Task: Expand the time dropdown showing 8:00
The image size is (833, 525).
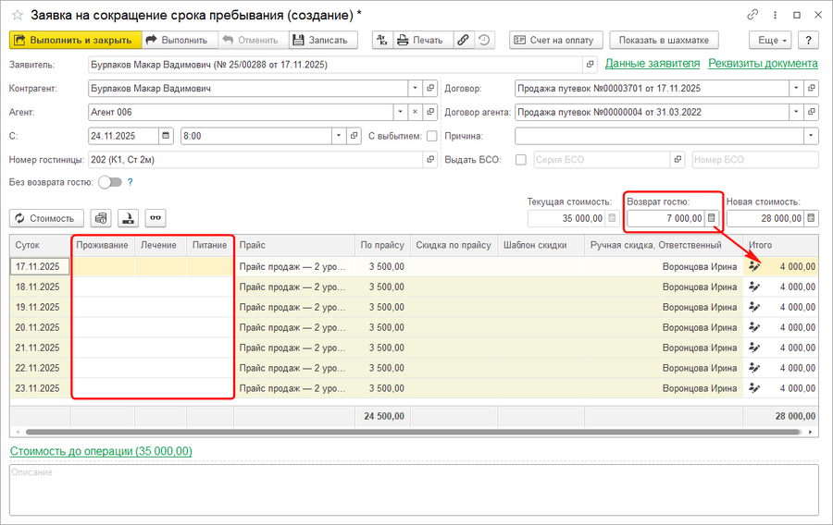Action: click(339, 136)
